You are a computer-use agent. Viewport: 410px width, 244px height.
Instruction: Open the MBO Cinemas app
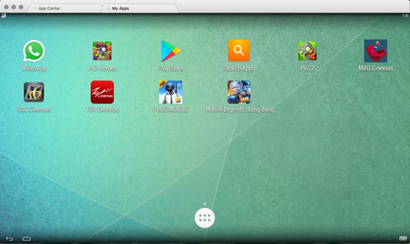point(376,51)
